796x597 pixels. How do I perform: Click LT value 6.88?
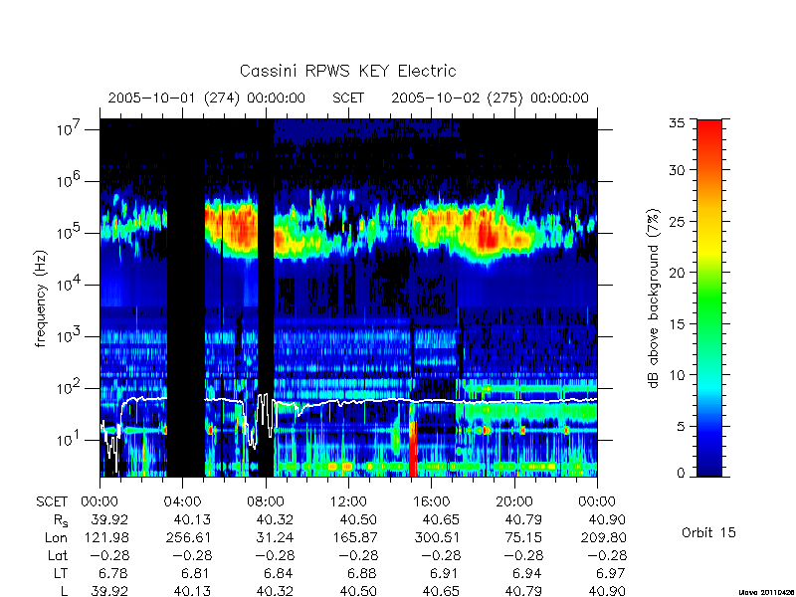pos(362,574)
